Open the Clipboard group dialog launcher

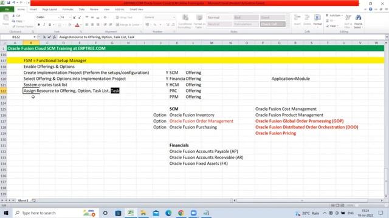coord(33,31)
